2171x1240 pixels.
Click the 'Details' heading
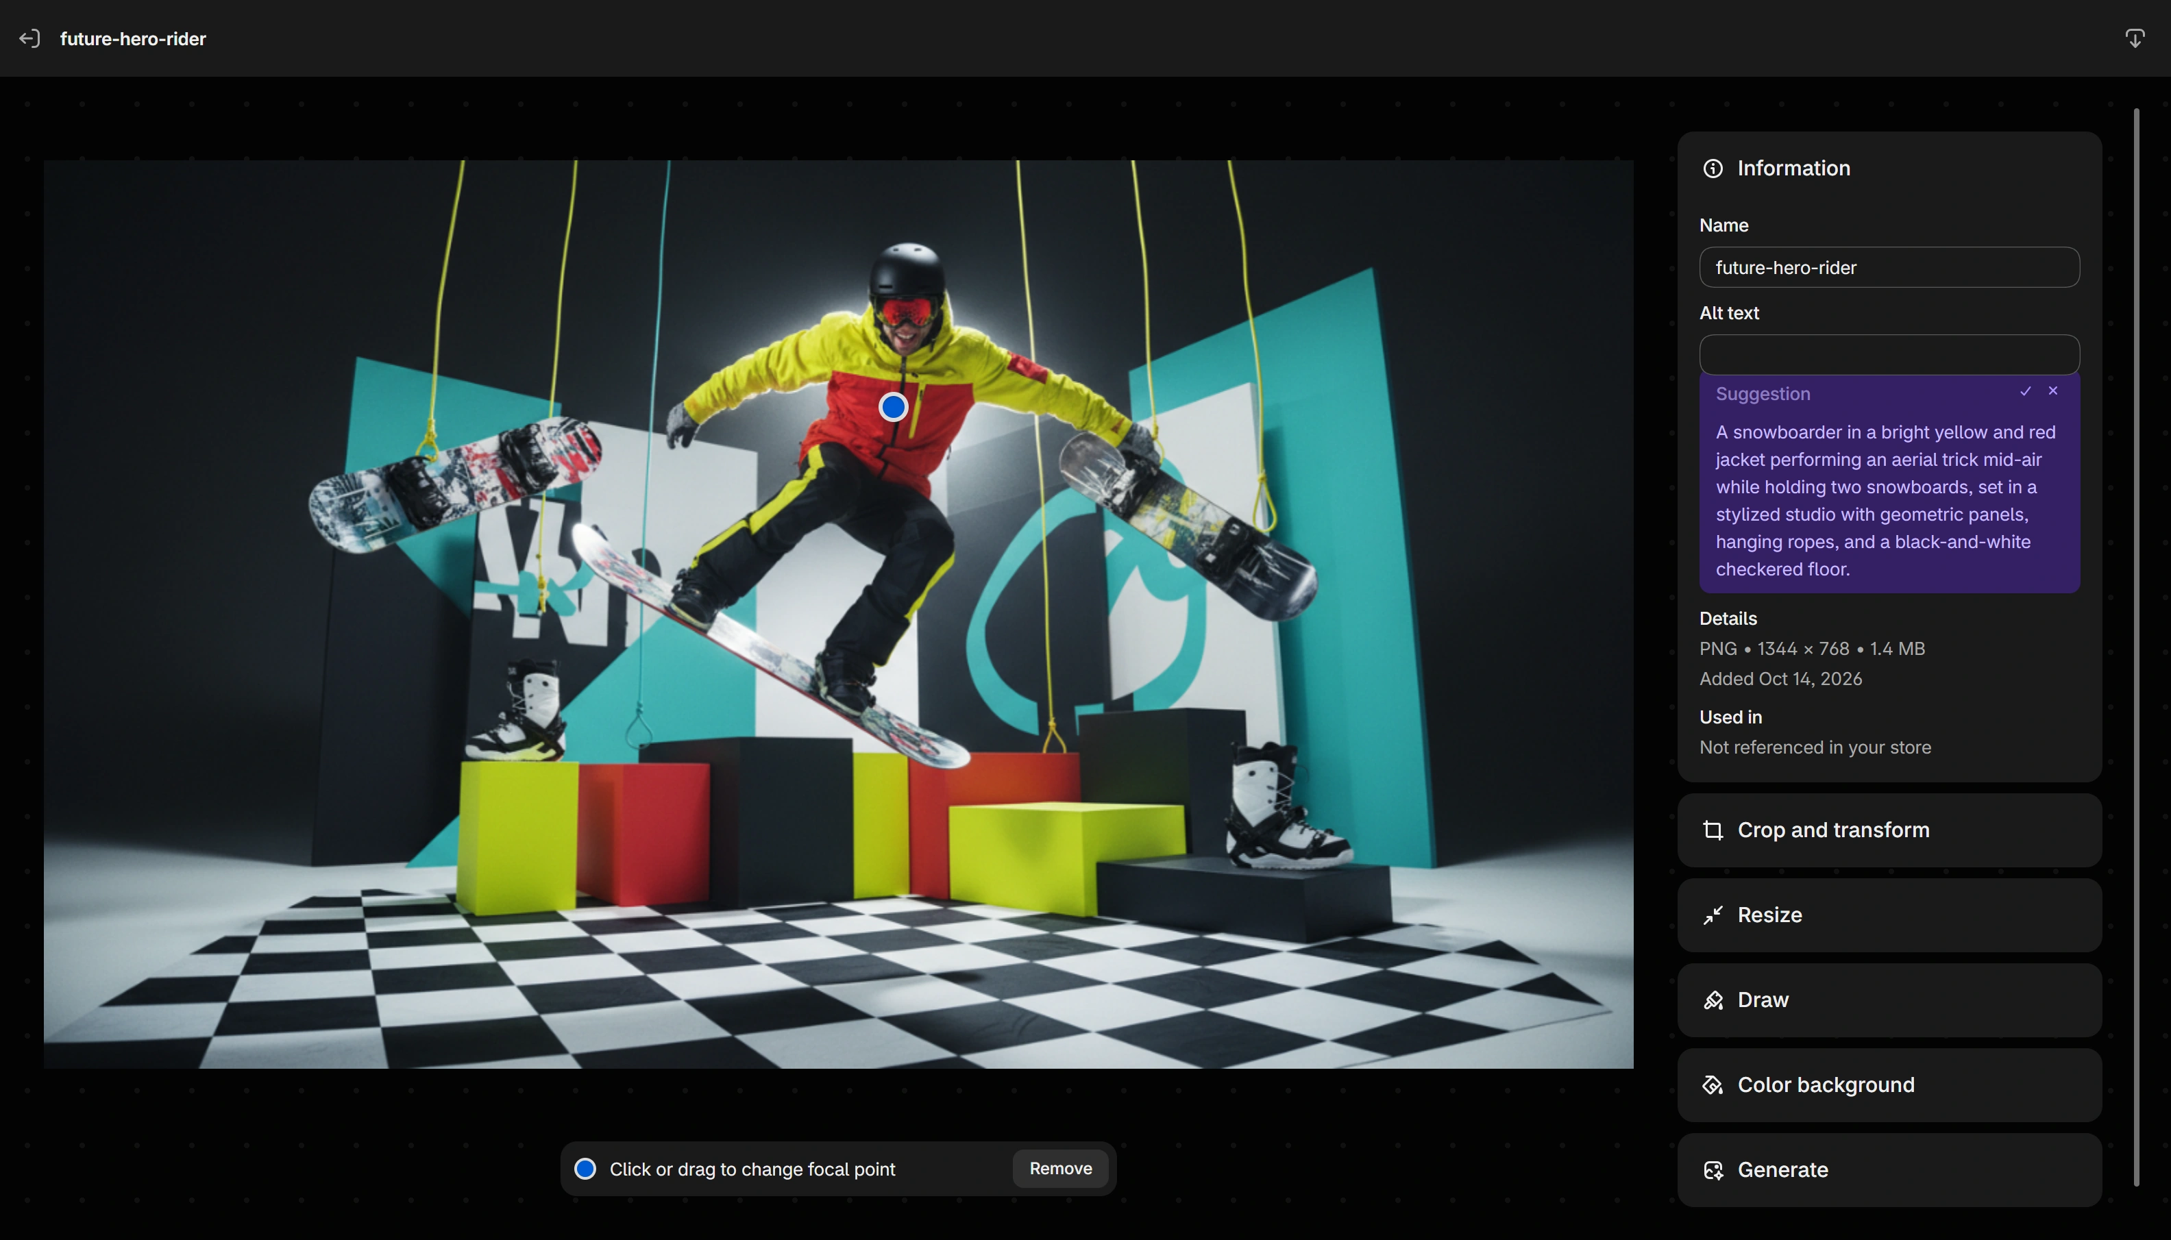(x=1727, y=619)
